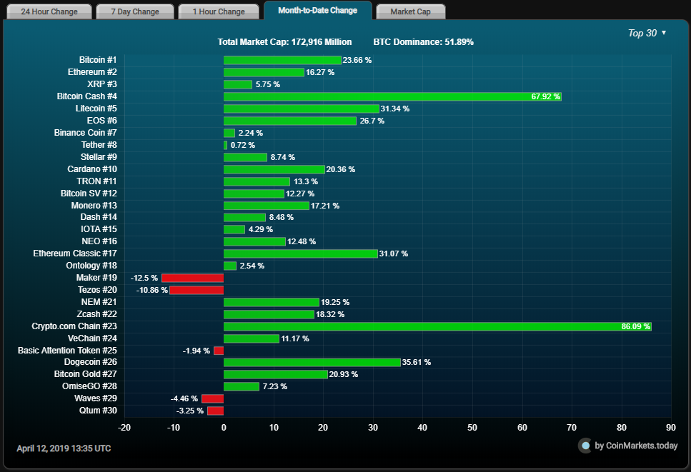Image resolution: width=691 pixels, height=472 pixels.
Task: Click the 26.7 % EOS value
Action: click(x=372, y=121)
